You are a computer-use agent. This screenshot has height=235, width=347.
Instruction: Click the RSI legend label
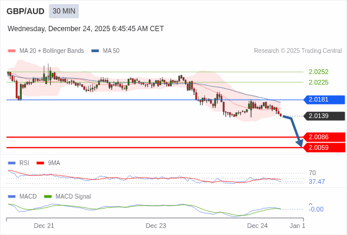(24, 163)
